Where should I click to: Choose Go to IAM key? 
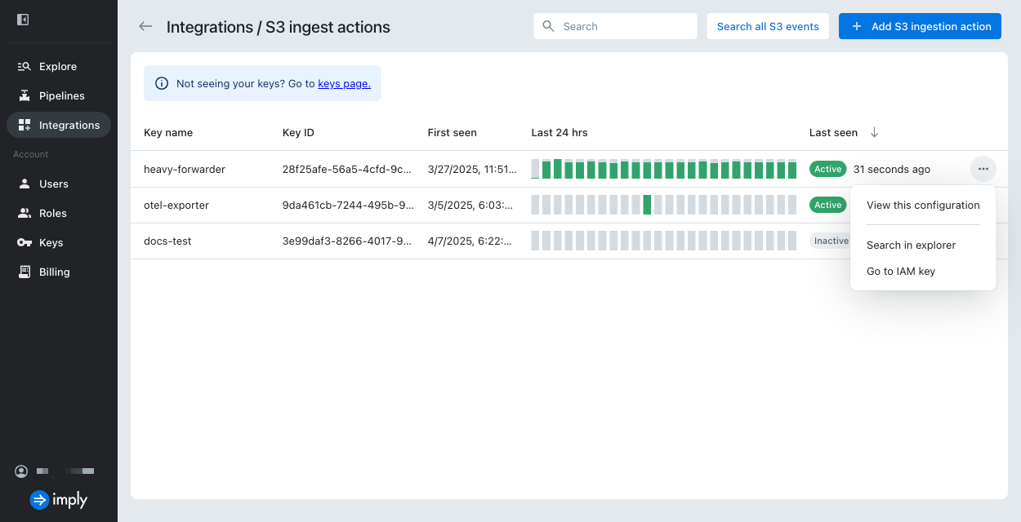(x=923, y=271)
